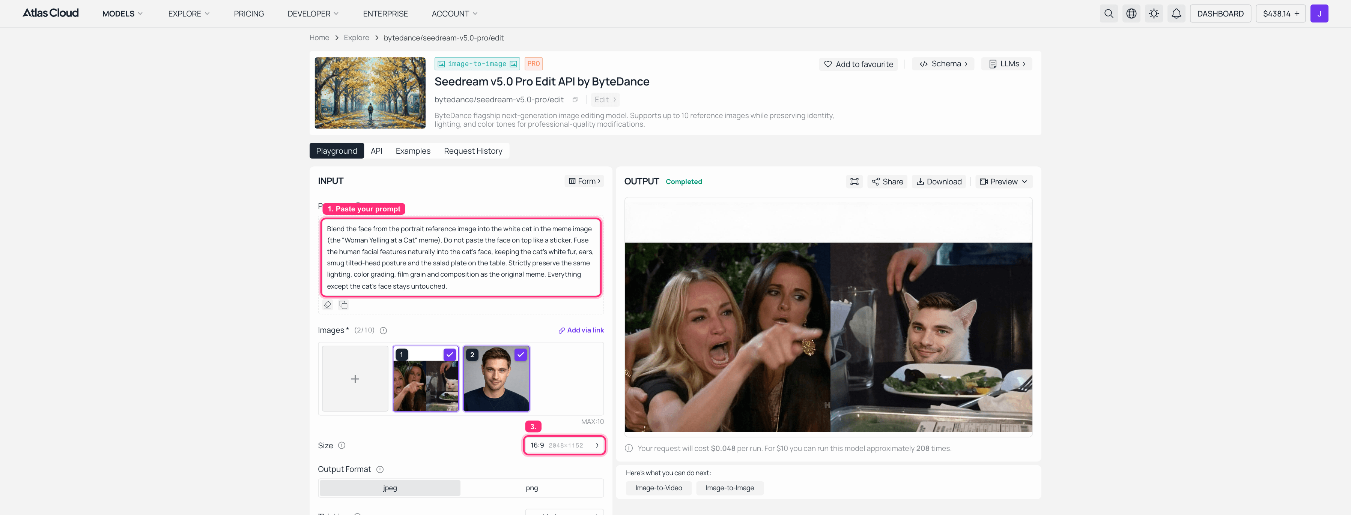Click the Download button
Viewport: 1351px width, 515px height.
939,182
